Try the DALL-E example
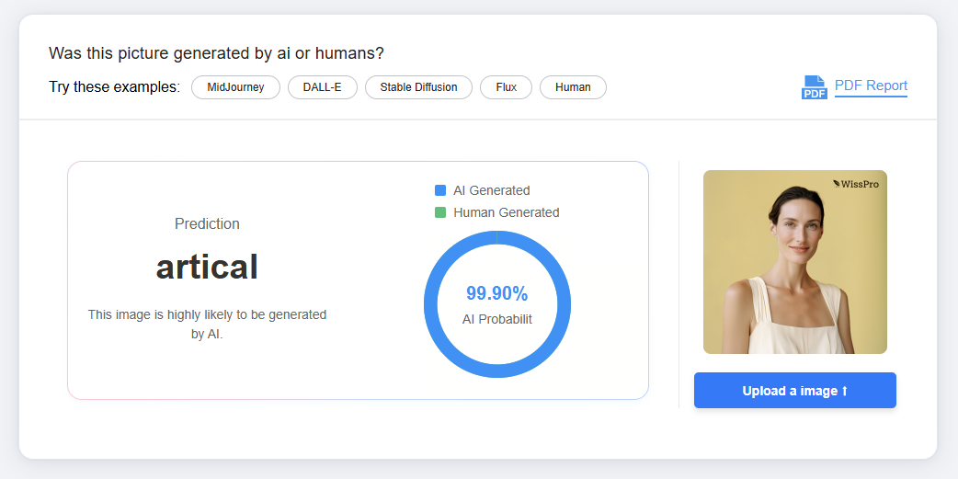Image resolution: width=958 pixels, height=479 pixels. 322,87
